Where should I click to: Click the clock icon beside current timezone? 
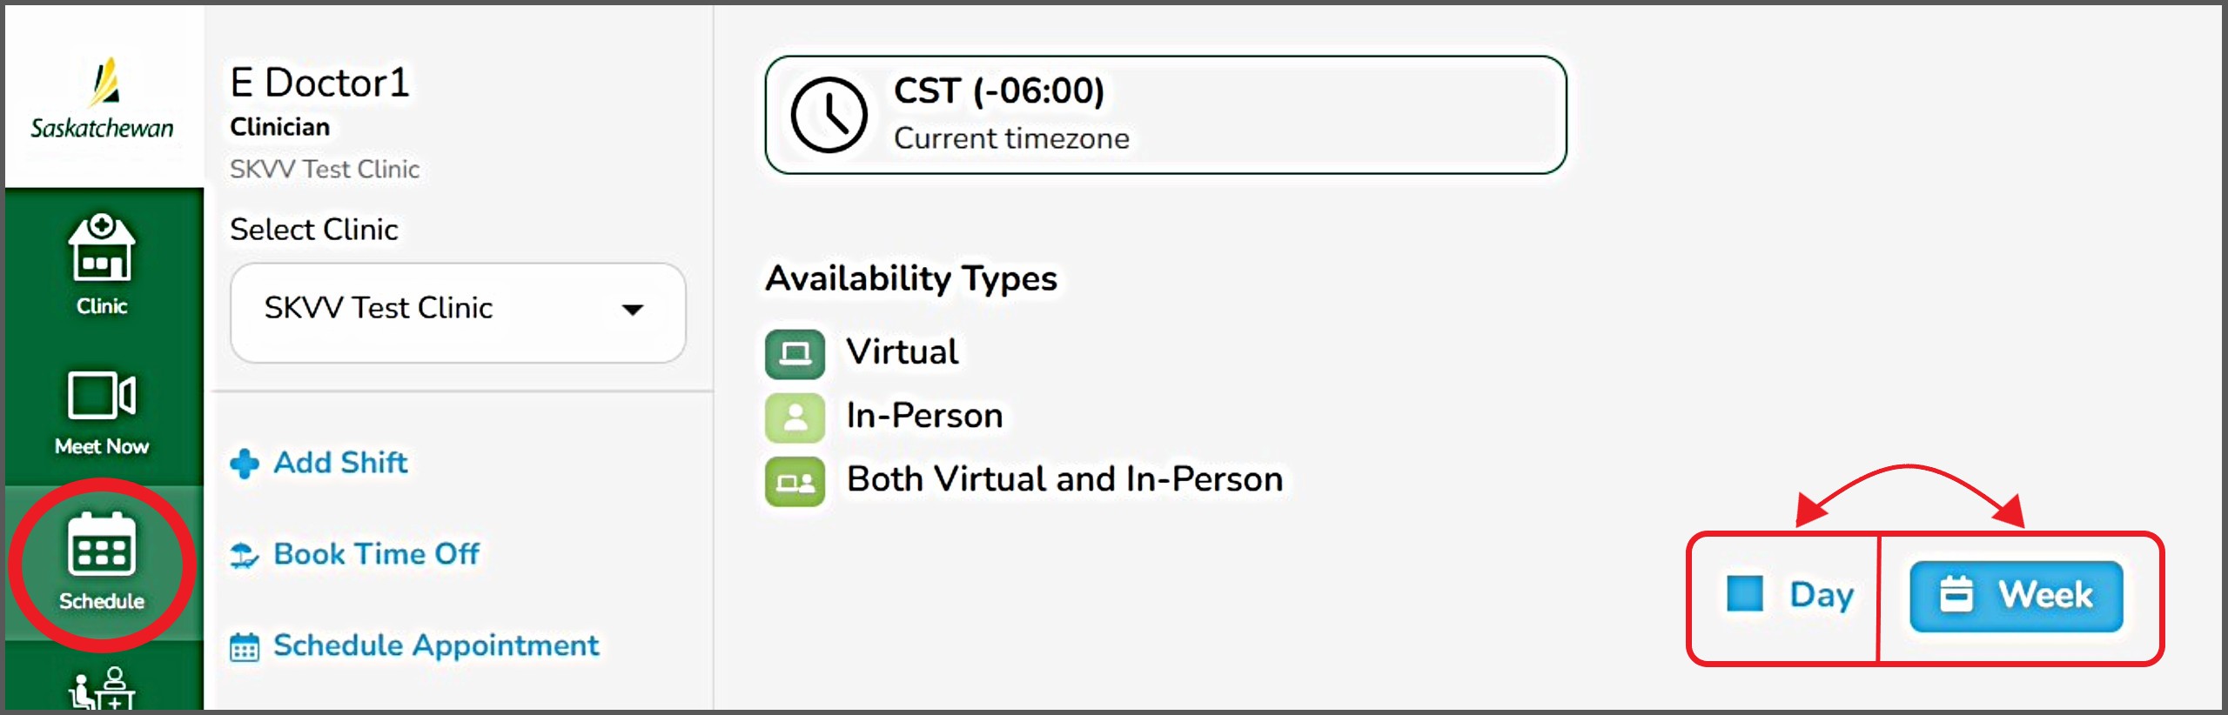[x=829, y=115]
